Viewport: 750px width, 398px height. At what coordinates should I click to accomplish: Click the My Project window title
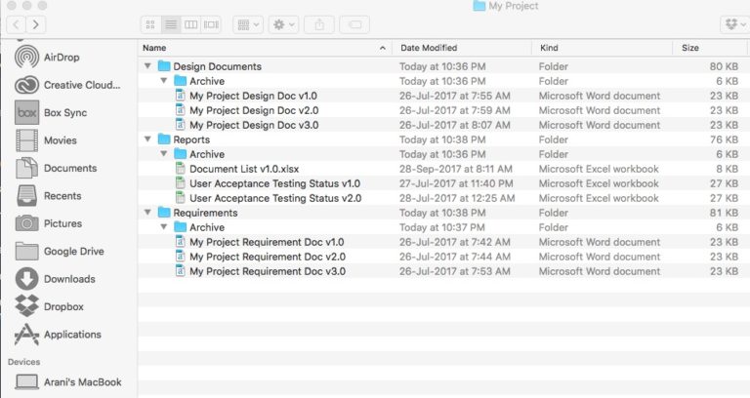coord(514,6)
